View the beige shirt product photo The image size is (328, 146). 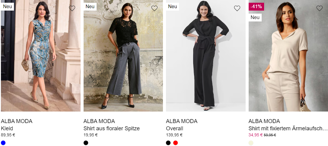click(x=288, y=56)
